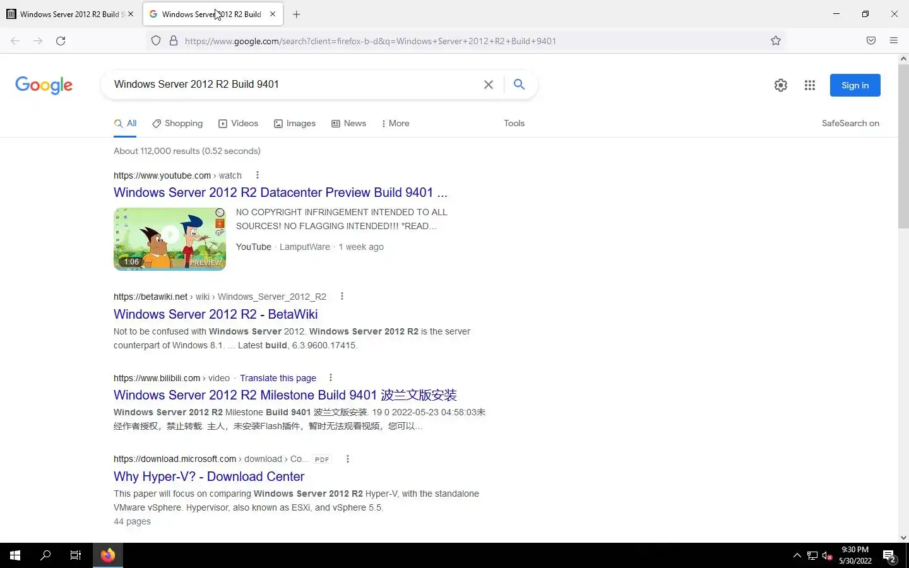
Task: Select the active Google search results tab
Action: (x=211, y=14)
